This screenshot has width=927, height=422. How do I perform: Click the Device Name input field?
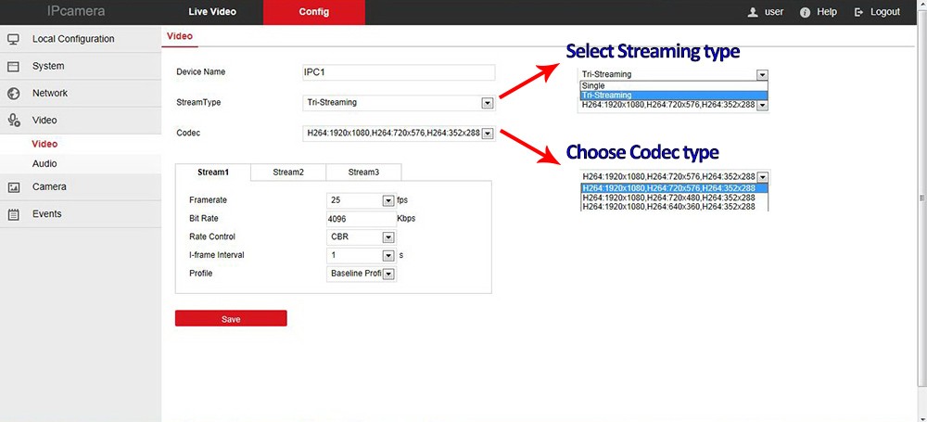pos(399,72)
